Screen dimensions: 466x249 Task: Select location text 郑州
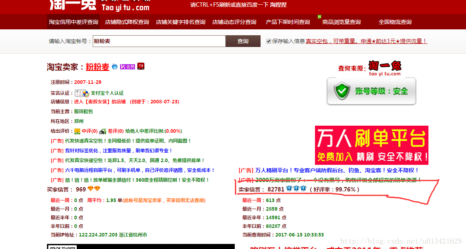79,121
